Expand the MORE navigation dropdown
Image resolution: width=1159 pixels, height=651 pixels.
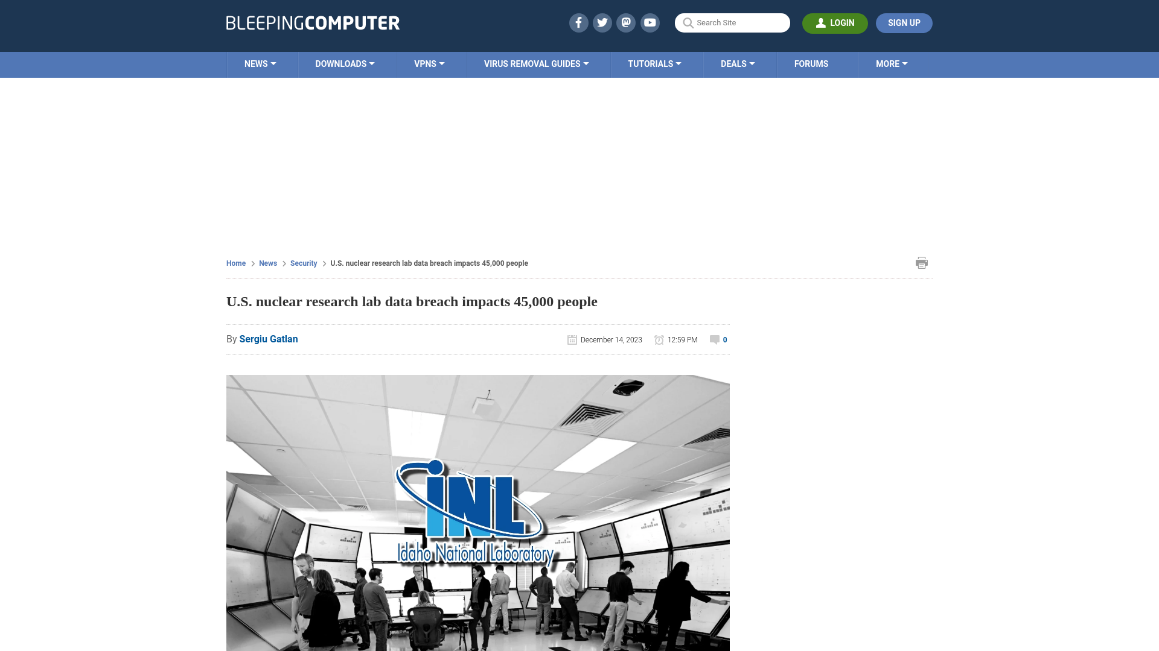(x=892, y=63)
